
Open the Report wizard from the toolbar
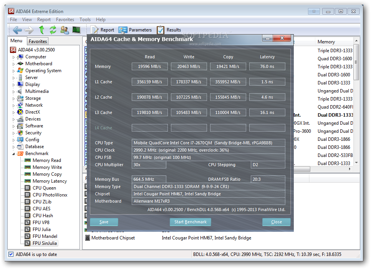click(102, 30)
